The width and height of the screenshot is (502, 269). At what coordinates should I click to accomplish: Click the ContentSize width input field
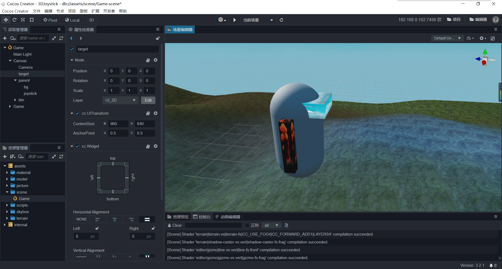(118, 124)
